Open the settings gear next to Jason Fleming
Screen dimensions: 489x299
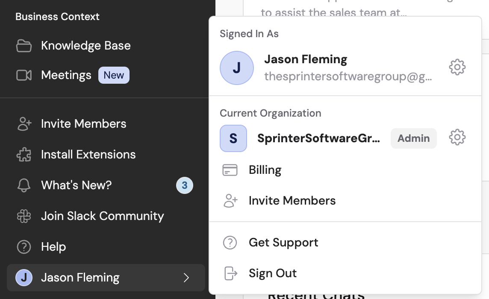(457, 67)
